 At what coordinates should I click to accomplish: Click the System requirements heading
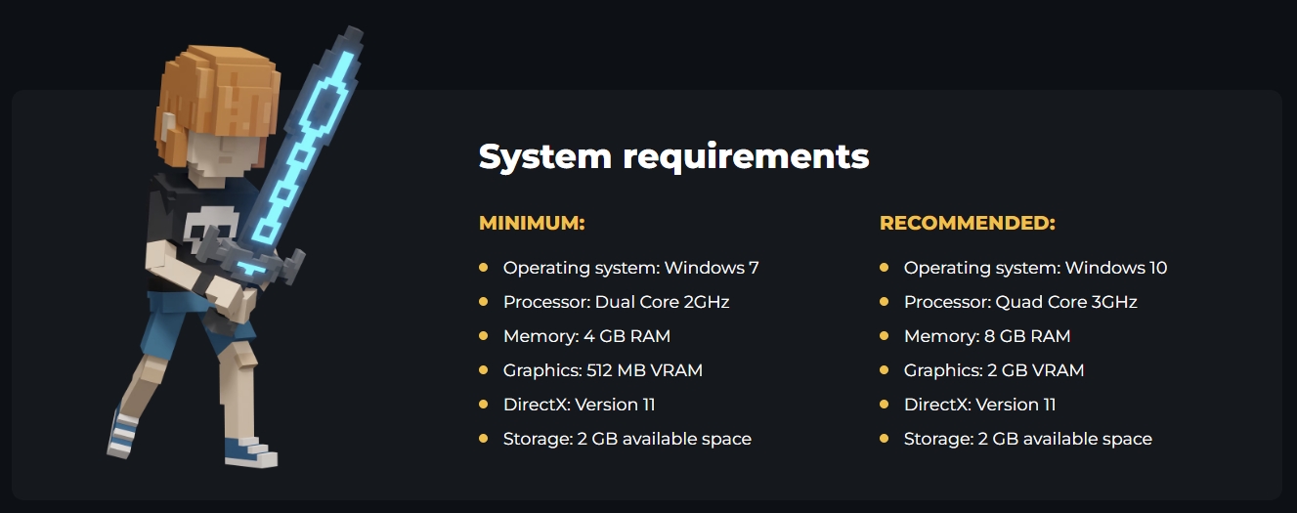point(673,156)
